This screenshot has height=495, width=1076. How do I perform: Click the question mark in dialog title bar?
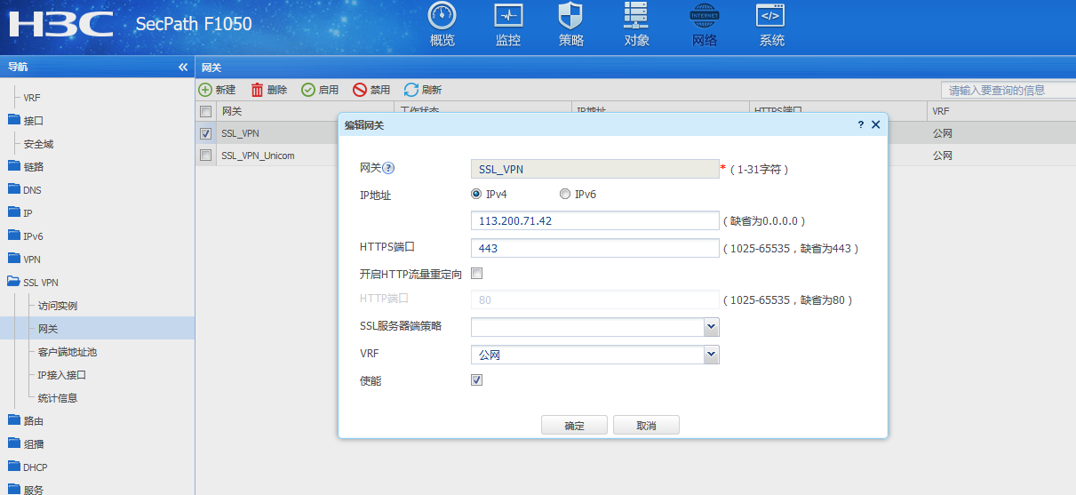pos(860,125)
